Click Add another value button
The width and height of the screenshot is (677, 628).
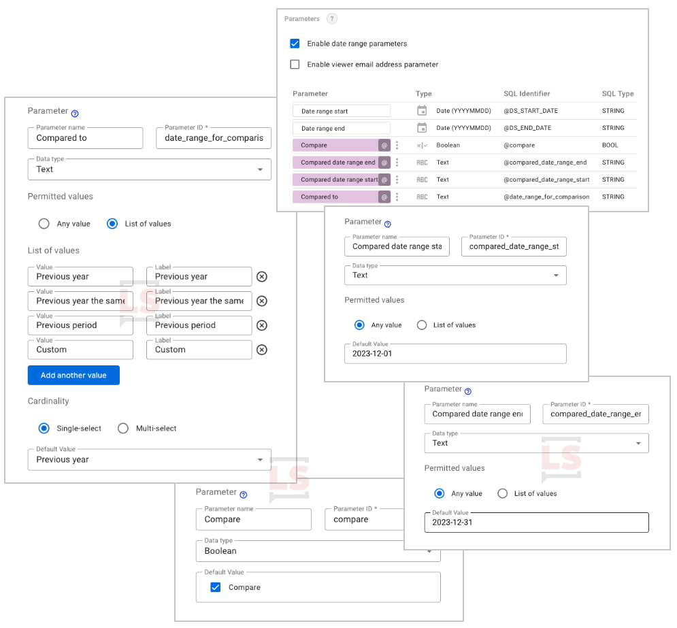coord(73,376)
